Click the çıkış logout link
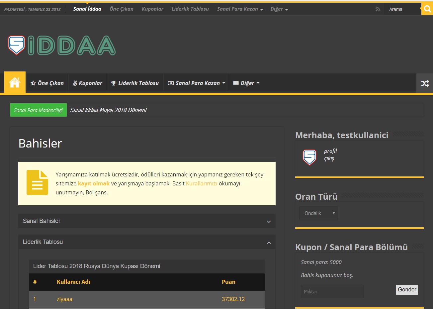The height and width of the screenshot is (309, 433). [x=329, y=158]
